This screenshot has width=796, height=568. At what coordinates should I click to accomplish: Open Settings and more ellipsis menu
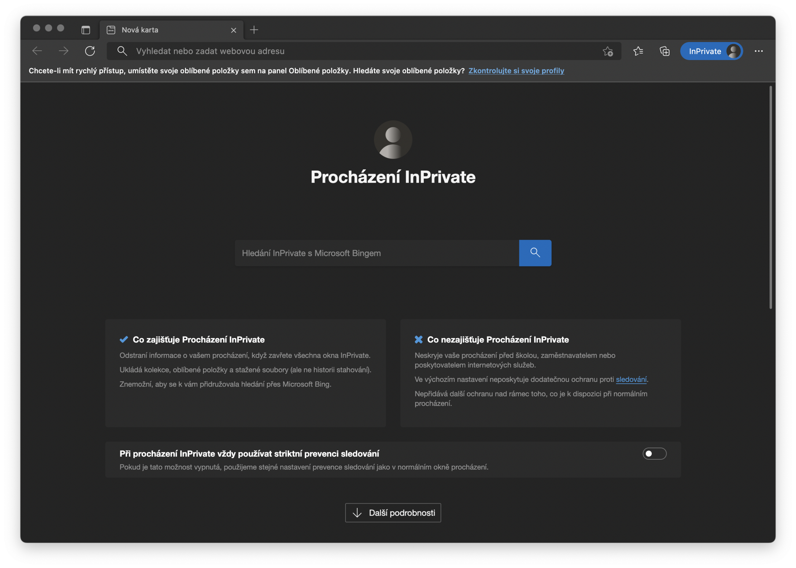pyautogui.click(x=759, y=51)
